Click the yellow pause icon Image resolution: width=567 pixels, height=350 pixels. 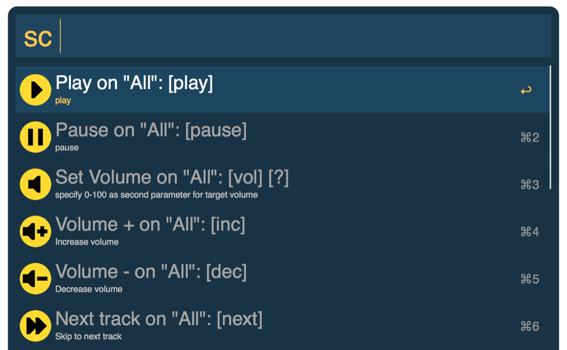point(35,137)
